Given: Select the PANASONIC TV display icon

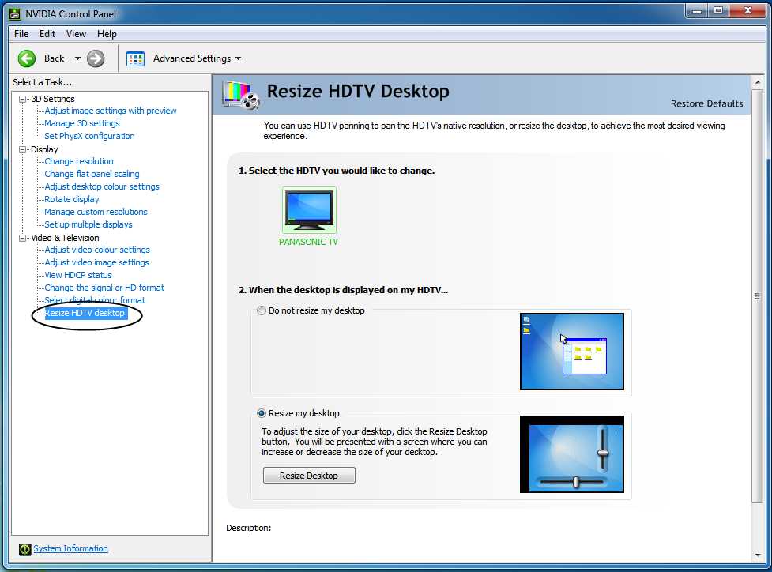Looking at the screenshot, I should click(309, 209).
